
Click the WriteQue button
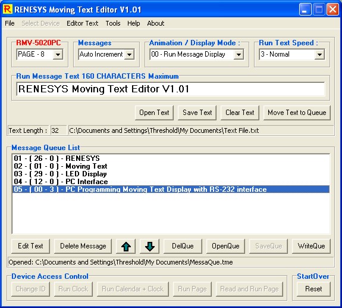point(311,246)
